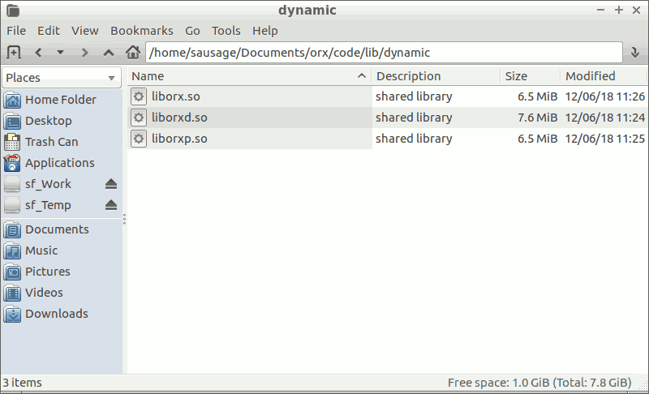Open a new tab with toolbar icon
This screenshot has height=394, width=649.
tap(14, 53)
